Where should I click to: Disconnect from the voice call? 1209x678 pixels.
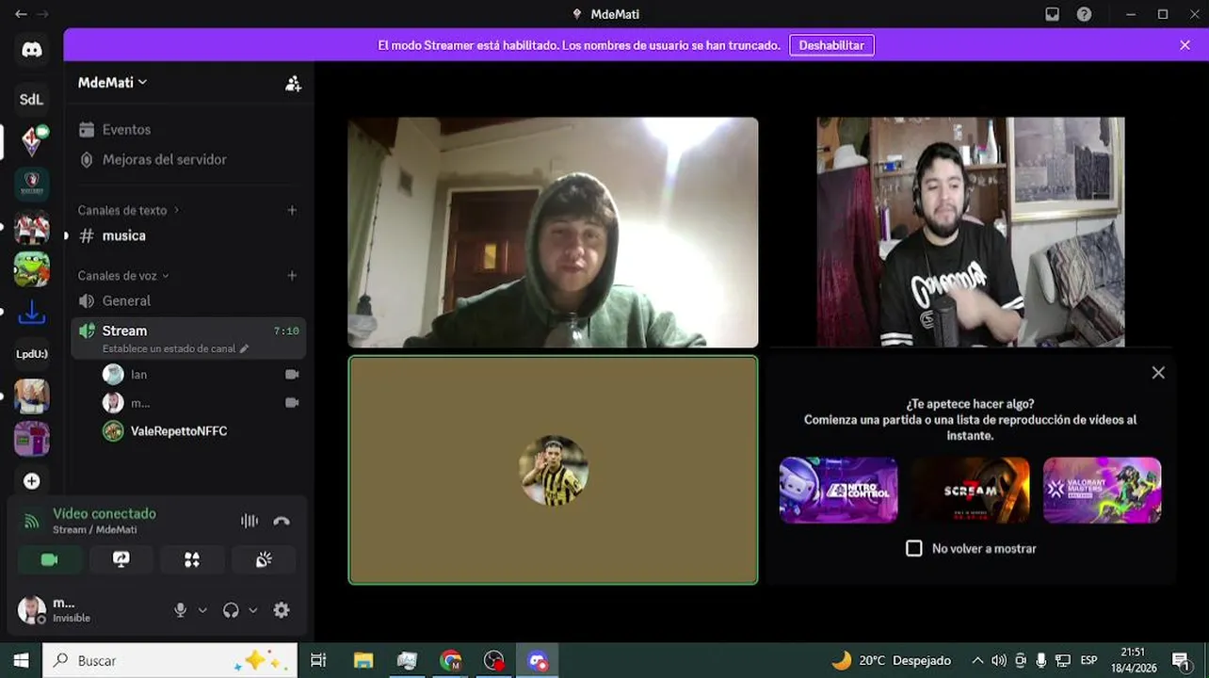[282, 521]
